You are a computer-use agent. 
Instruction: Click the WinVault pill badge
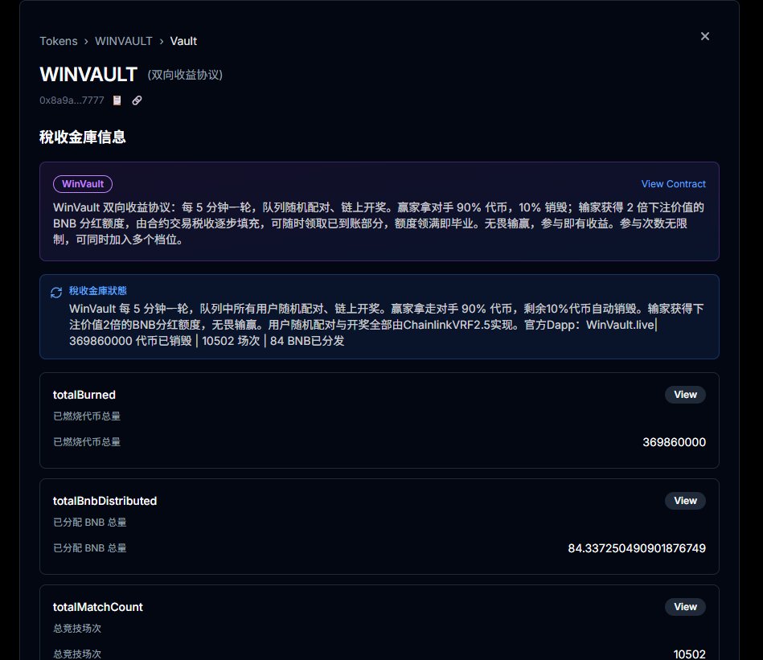pos(83,184)
